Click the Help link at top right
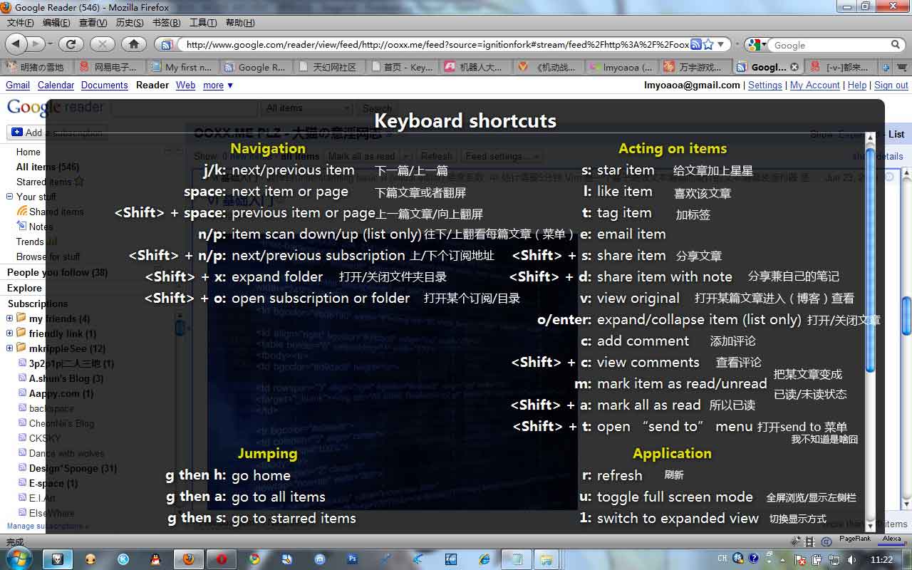The width and height of the screenshot is (912, 570). 857,85
